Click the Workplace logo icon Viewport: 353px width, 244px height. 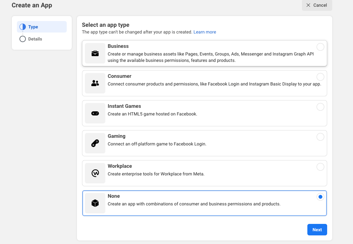coord(95,173)
